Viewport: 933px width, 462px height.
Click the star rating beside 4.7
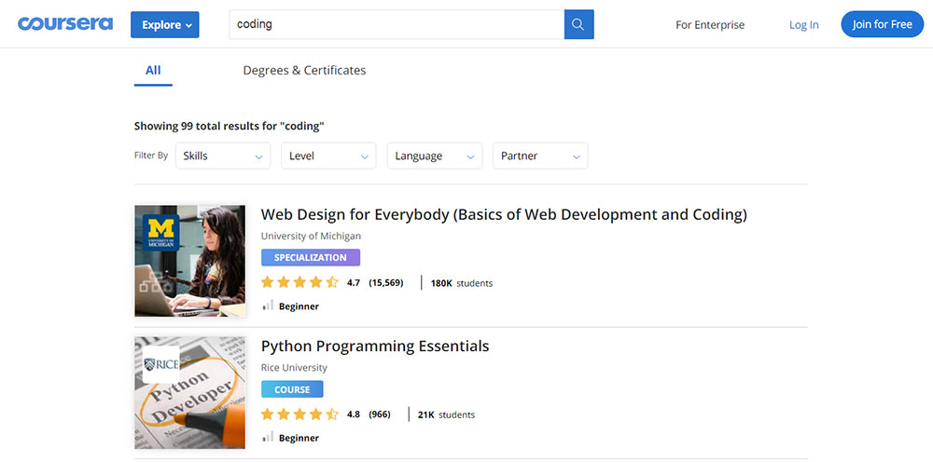[299, 282]
